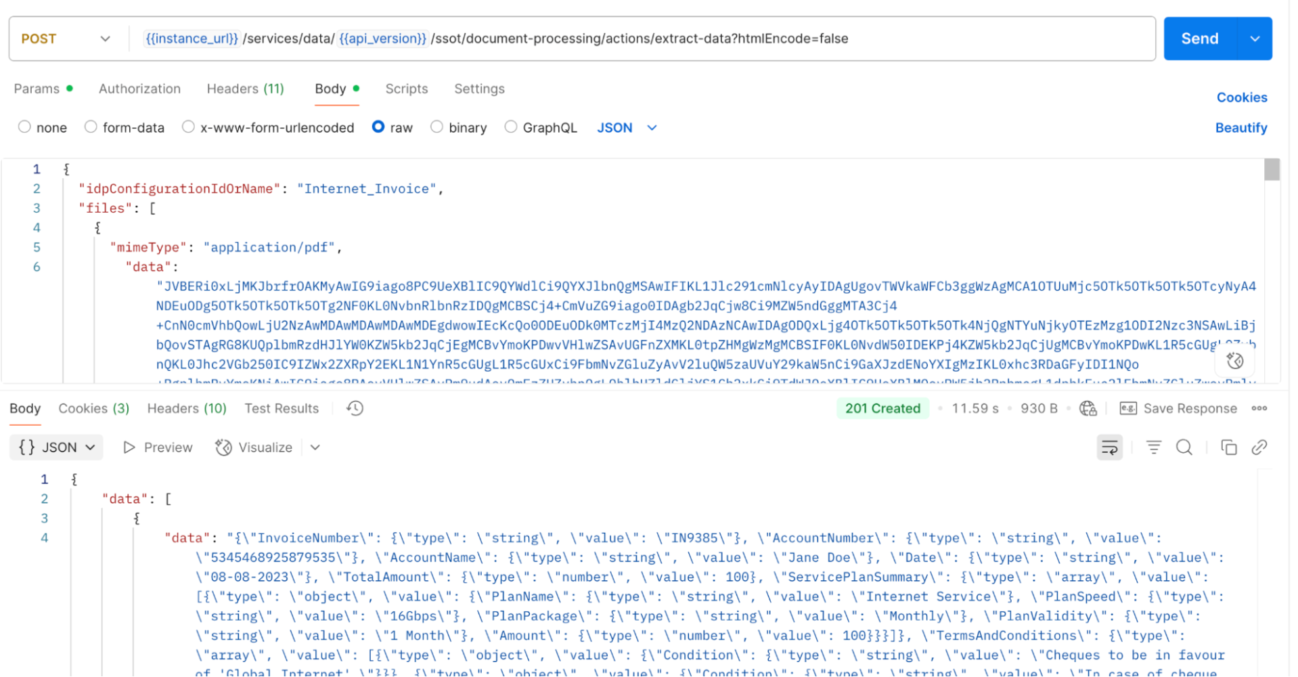Click inside the request URL field

[643, 39]
